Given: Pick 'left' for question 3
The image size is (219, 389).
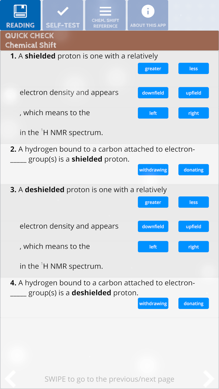Looking at the screenshot, I should [153, 247].
